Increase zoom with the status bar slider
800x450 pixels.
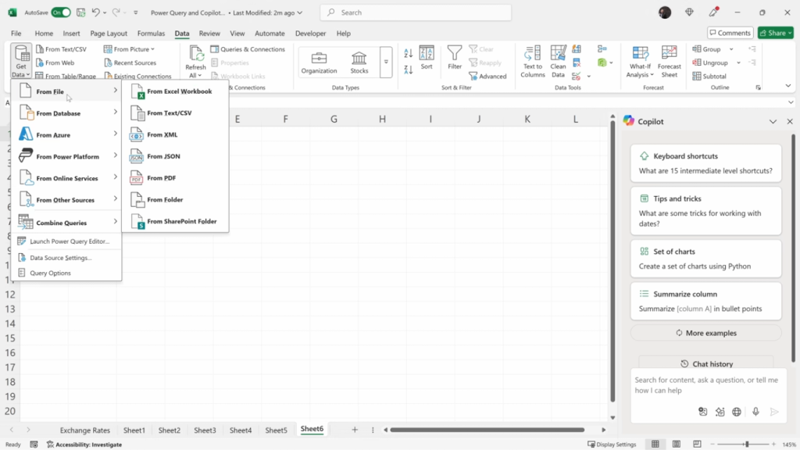point(774,444)
